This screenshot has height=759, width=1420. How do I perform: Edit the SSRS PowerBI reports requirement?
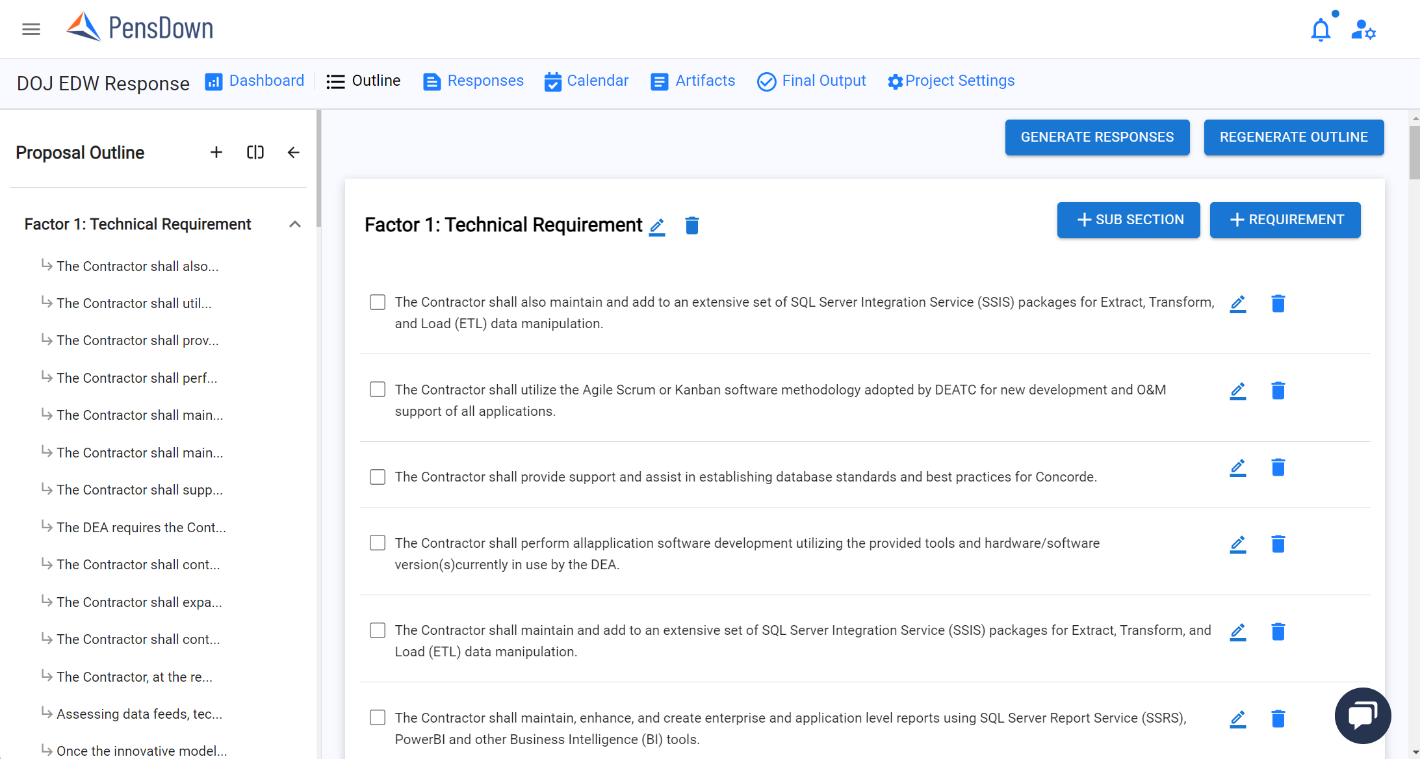click(x=1238, y=719)
